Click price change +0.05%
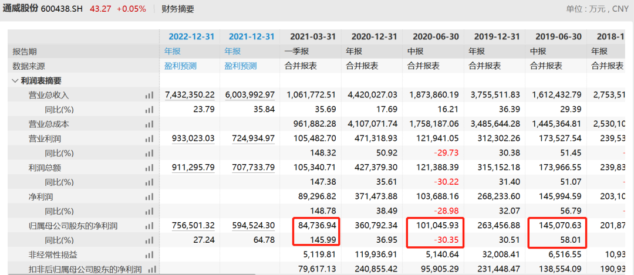634x275 pixels. point(131,9)
